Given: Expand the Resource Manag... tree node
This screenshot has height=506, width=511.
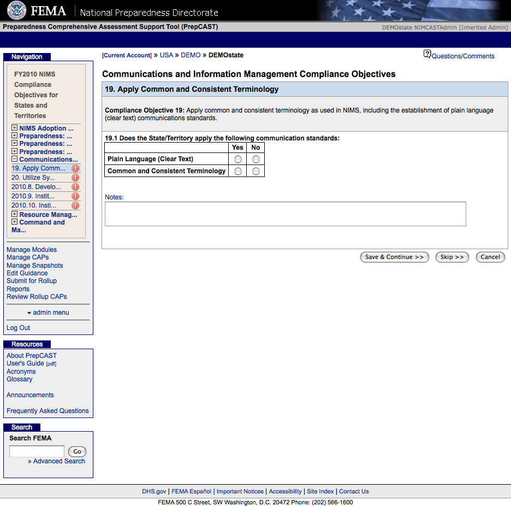Looking at the screenshot, I should click(14, 214).
